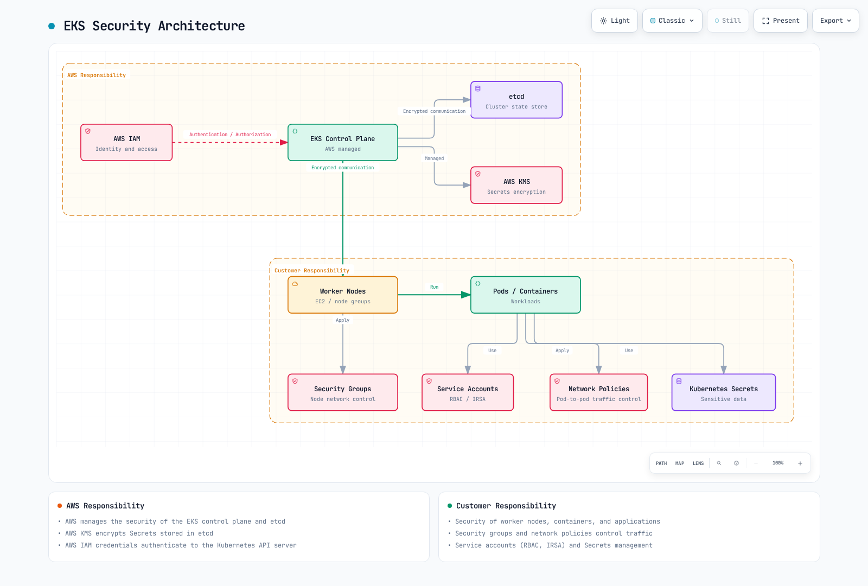Select the Service Accounts RBAC / IRSA node

pyautogui.click(x=468, y=392)
